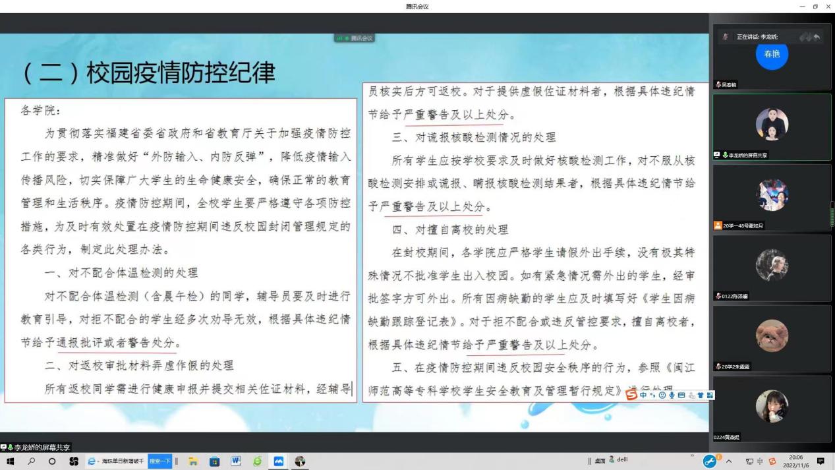The width and height of the screenshot is (835, 470).
Task: Expand hidden system tray icons
Action: click(730, 461)
